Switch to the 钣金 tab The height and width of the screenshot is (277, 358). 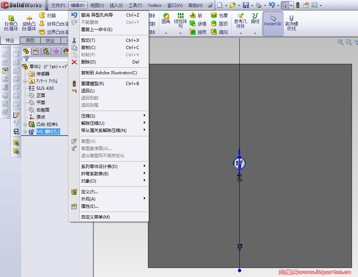(50, 40)
